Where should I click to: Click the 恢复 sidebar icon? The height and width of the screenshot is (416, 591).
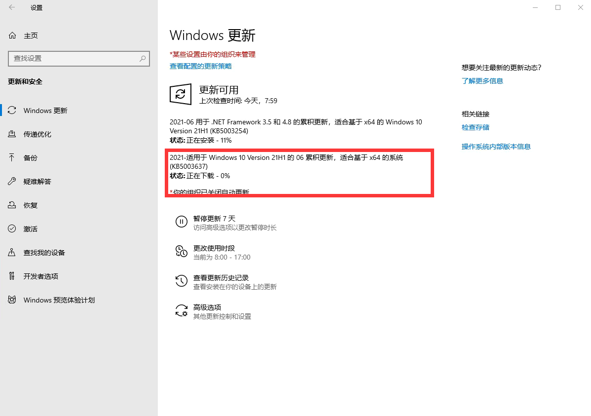[12, 205]
